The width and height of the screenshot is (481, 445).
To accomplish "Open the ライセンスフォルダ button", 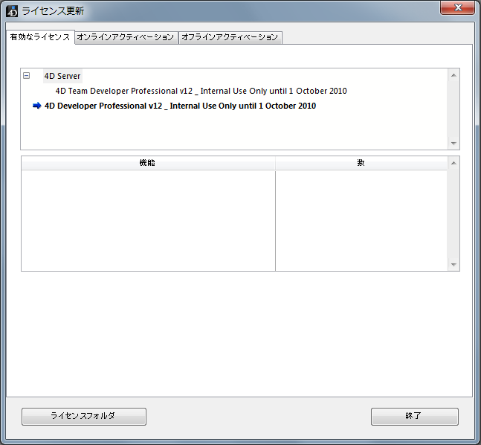I will click(83, 416).
